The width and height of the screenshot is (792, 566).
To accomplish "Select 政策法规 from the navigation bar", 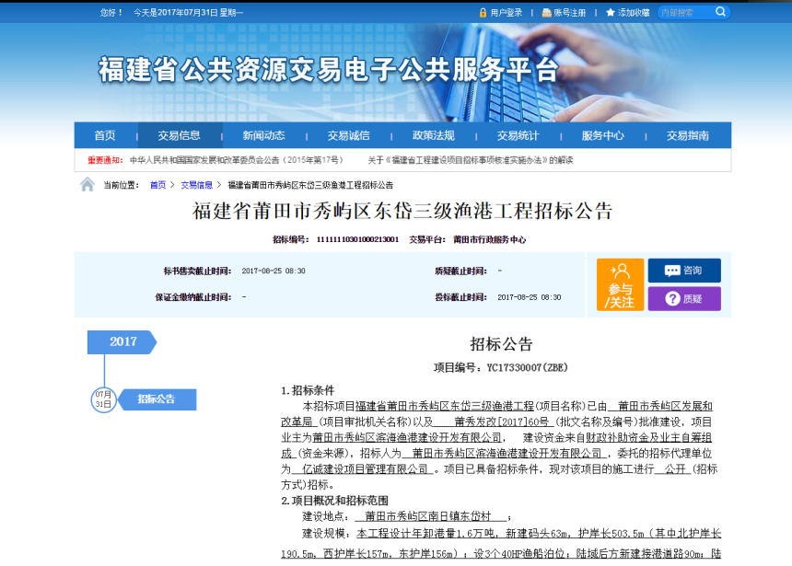I will tap(433, 135).
